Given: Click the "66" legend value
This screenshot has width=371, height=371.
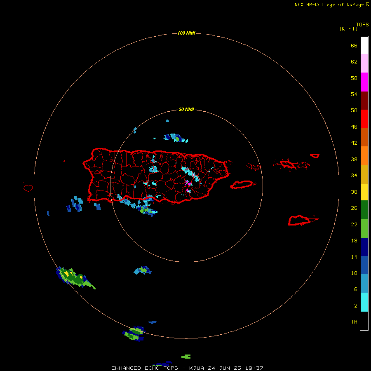Looking at the screenshot, I should [354, 46].
